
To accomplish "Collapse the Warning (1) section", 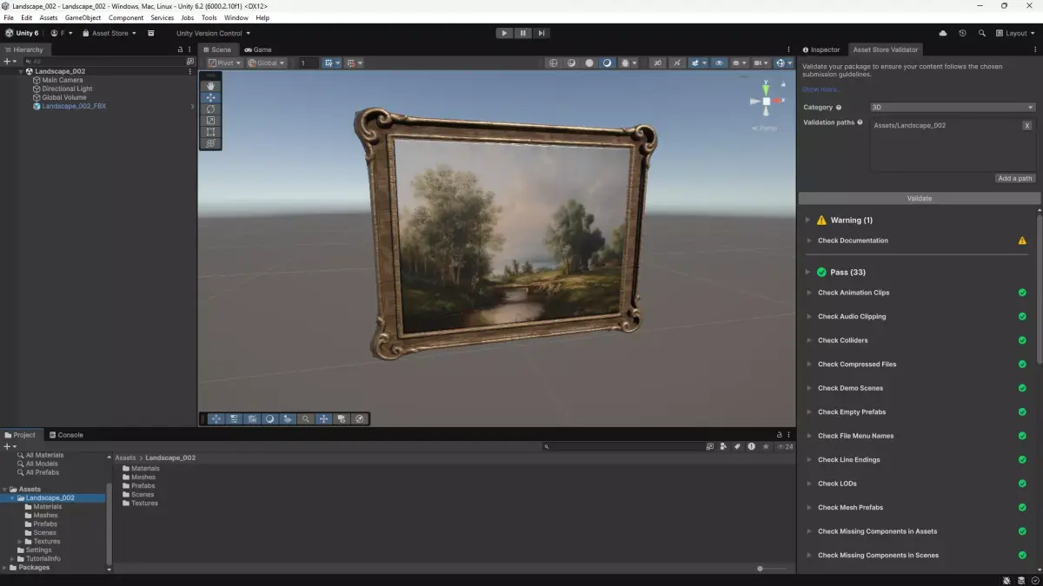I will tap(807, 220).
